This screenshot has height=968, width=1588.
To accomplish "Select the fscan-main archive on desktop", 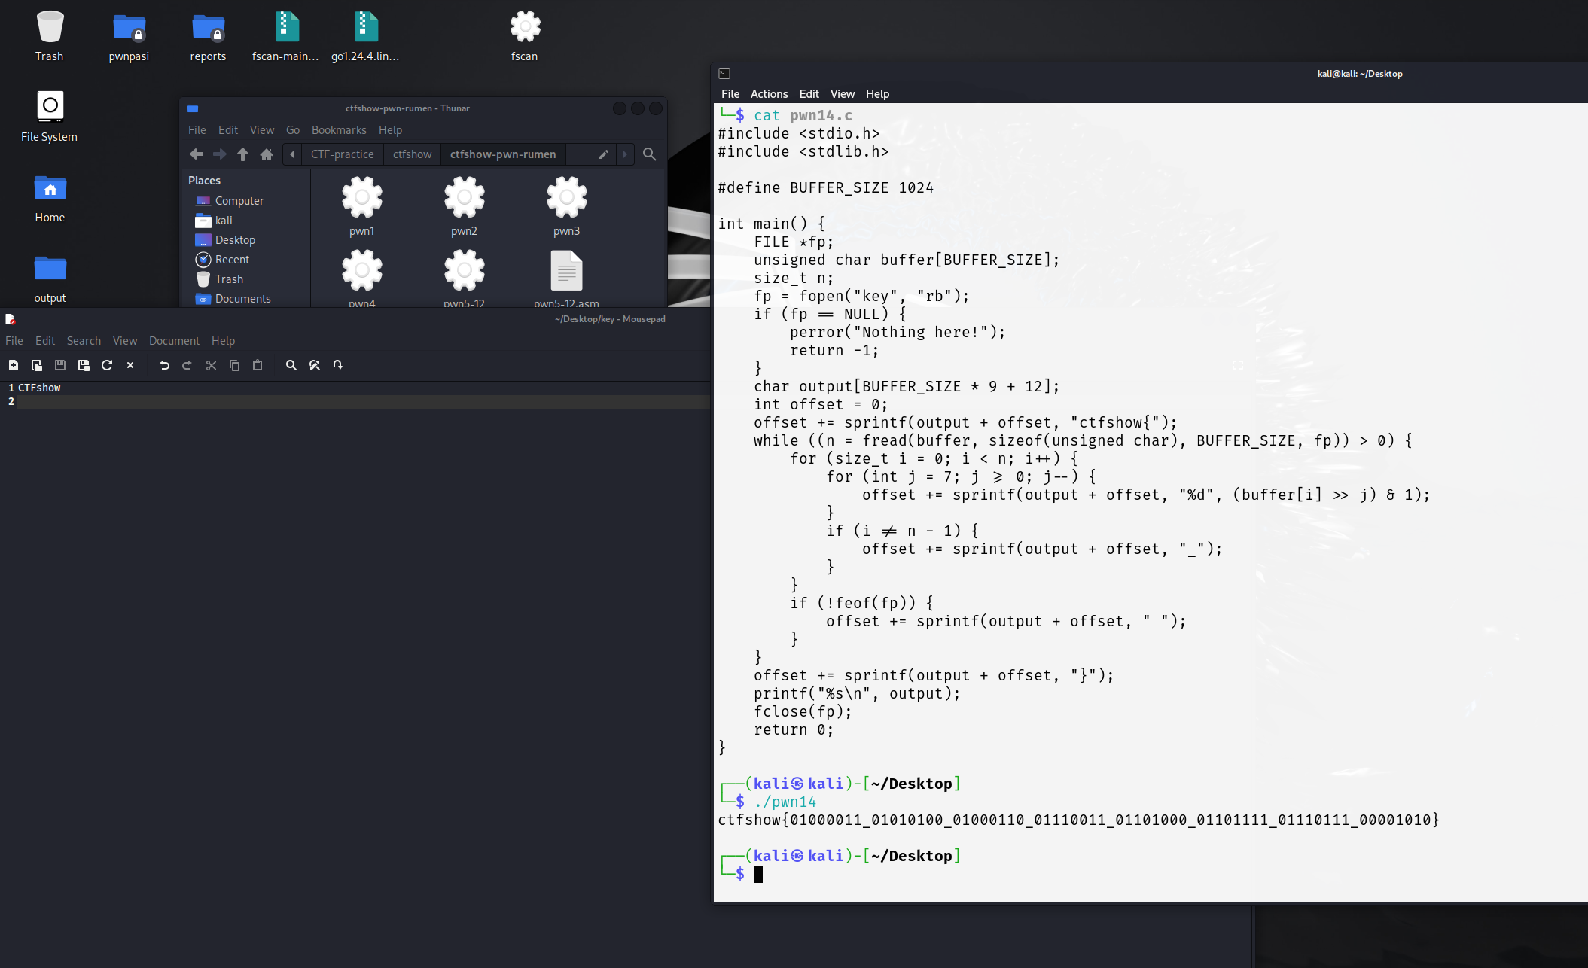I will (x=286, y=36).
